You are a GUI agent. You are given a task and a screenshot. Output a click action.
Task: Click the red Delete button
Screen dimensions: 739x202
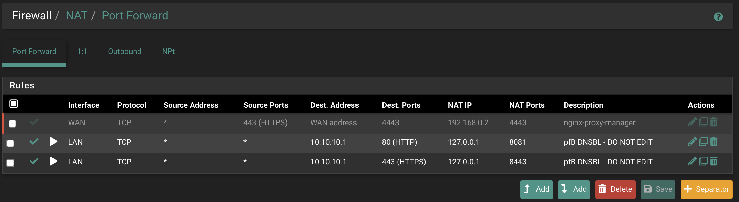(615, 189)
